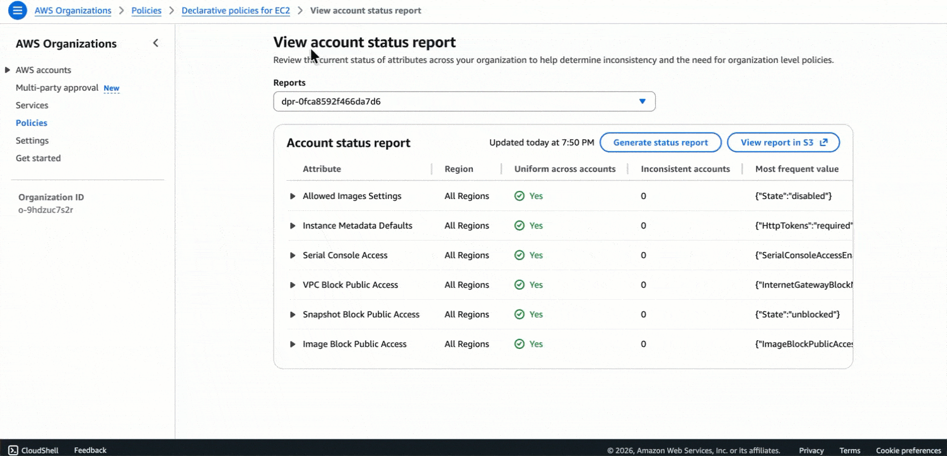The width and height of the screenshot is (947, 456).
Task: Click green check icon in Allowed Images Settings row
Action: [x=520, y=196]
